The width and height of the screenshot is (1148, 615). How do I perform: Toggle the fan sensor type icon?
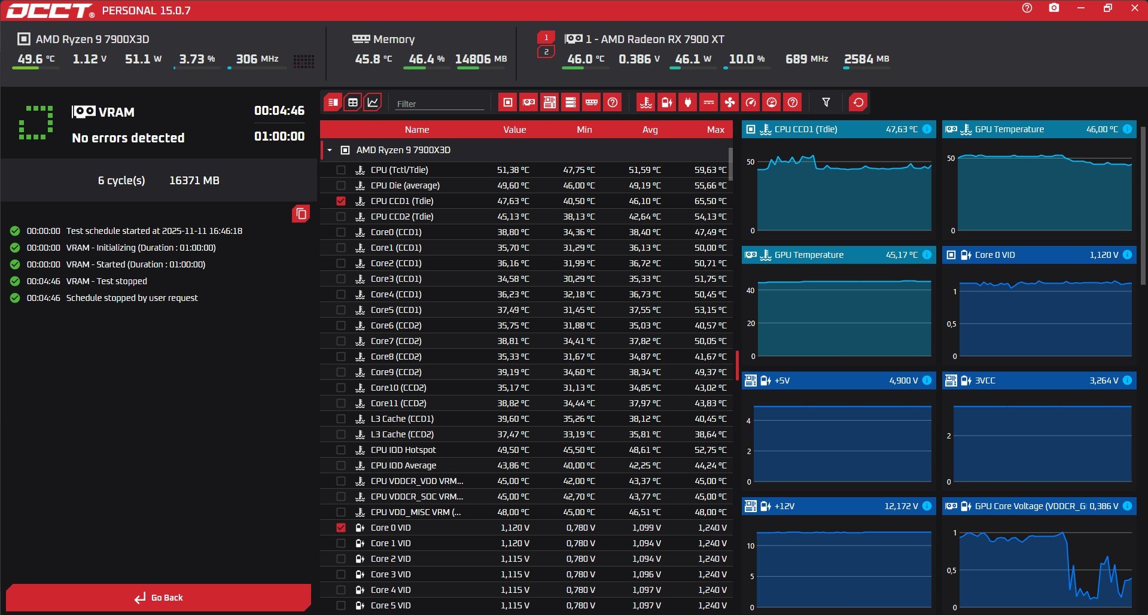coord(730,102)
